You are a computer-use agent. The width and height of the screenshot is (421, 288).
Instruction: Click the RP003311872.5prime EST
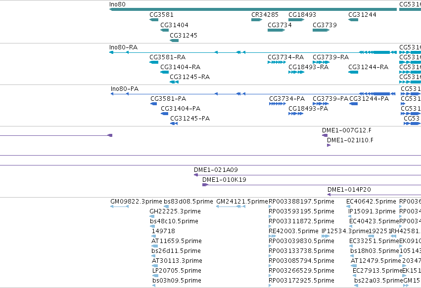[270, 226]
